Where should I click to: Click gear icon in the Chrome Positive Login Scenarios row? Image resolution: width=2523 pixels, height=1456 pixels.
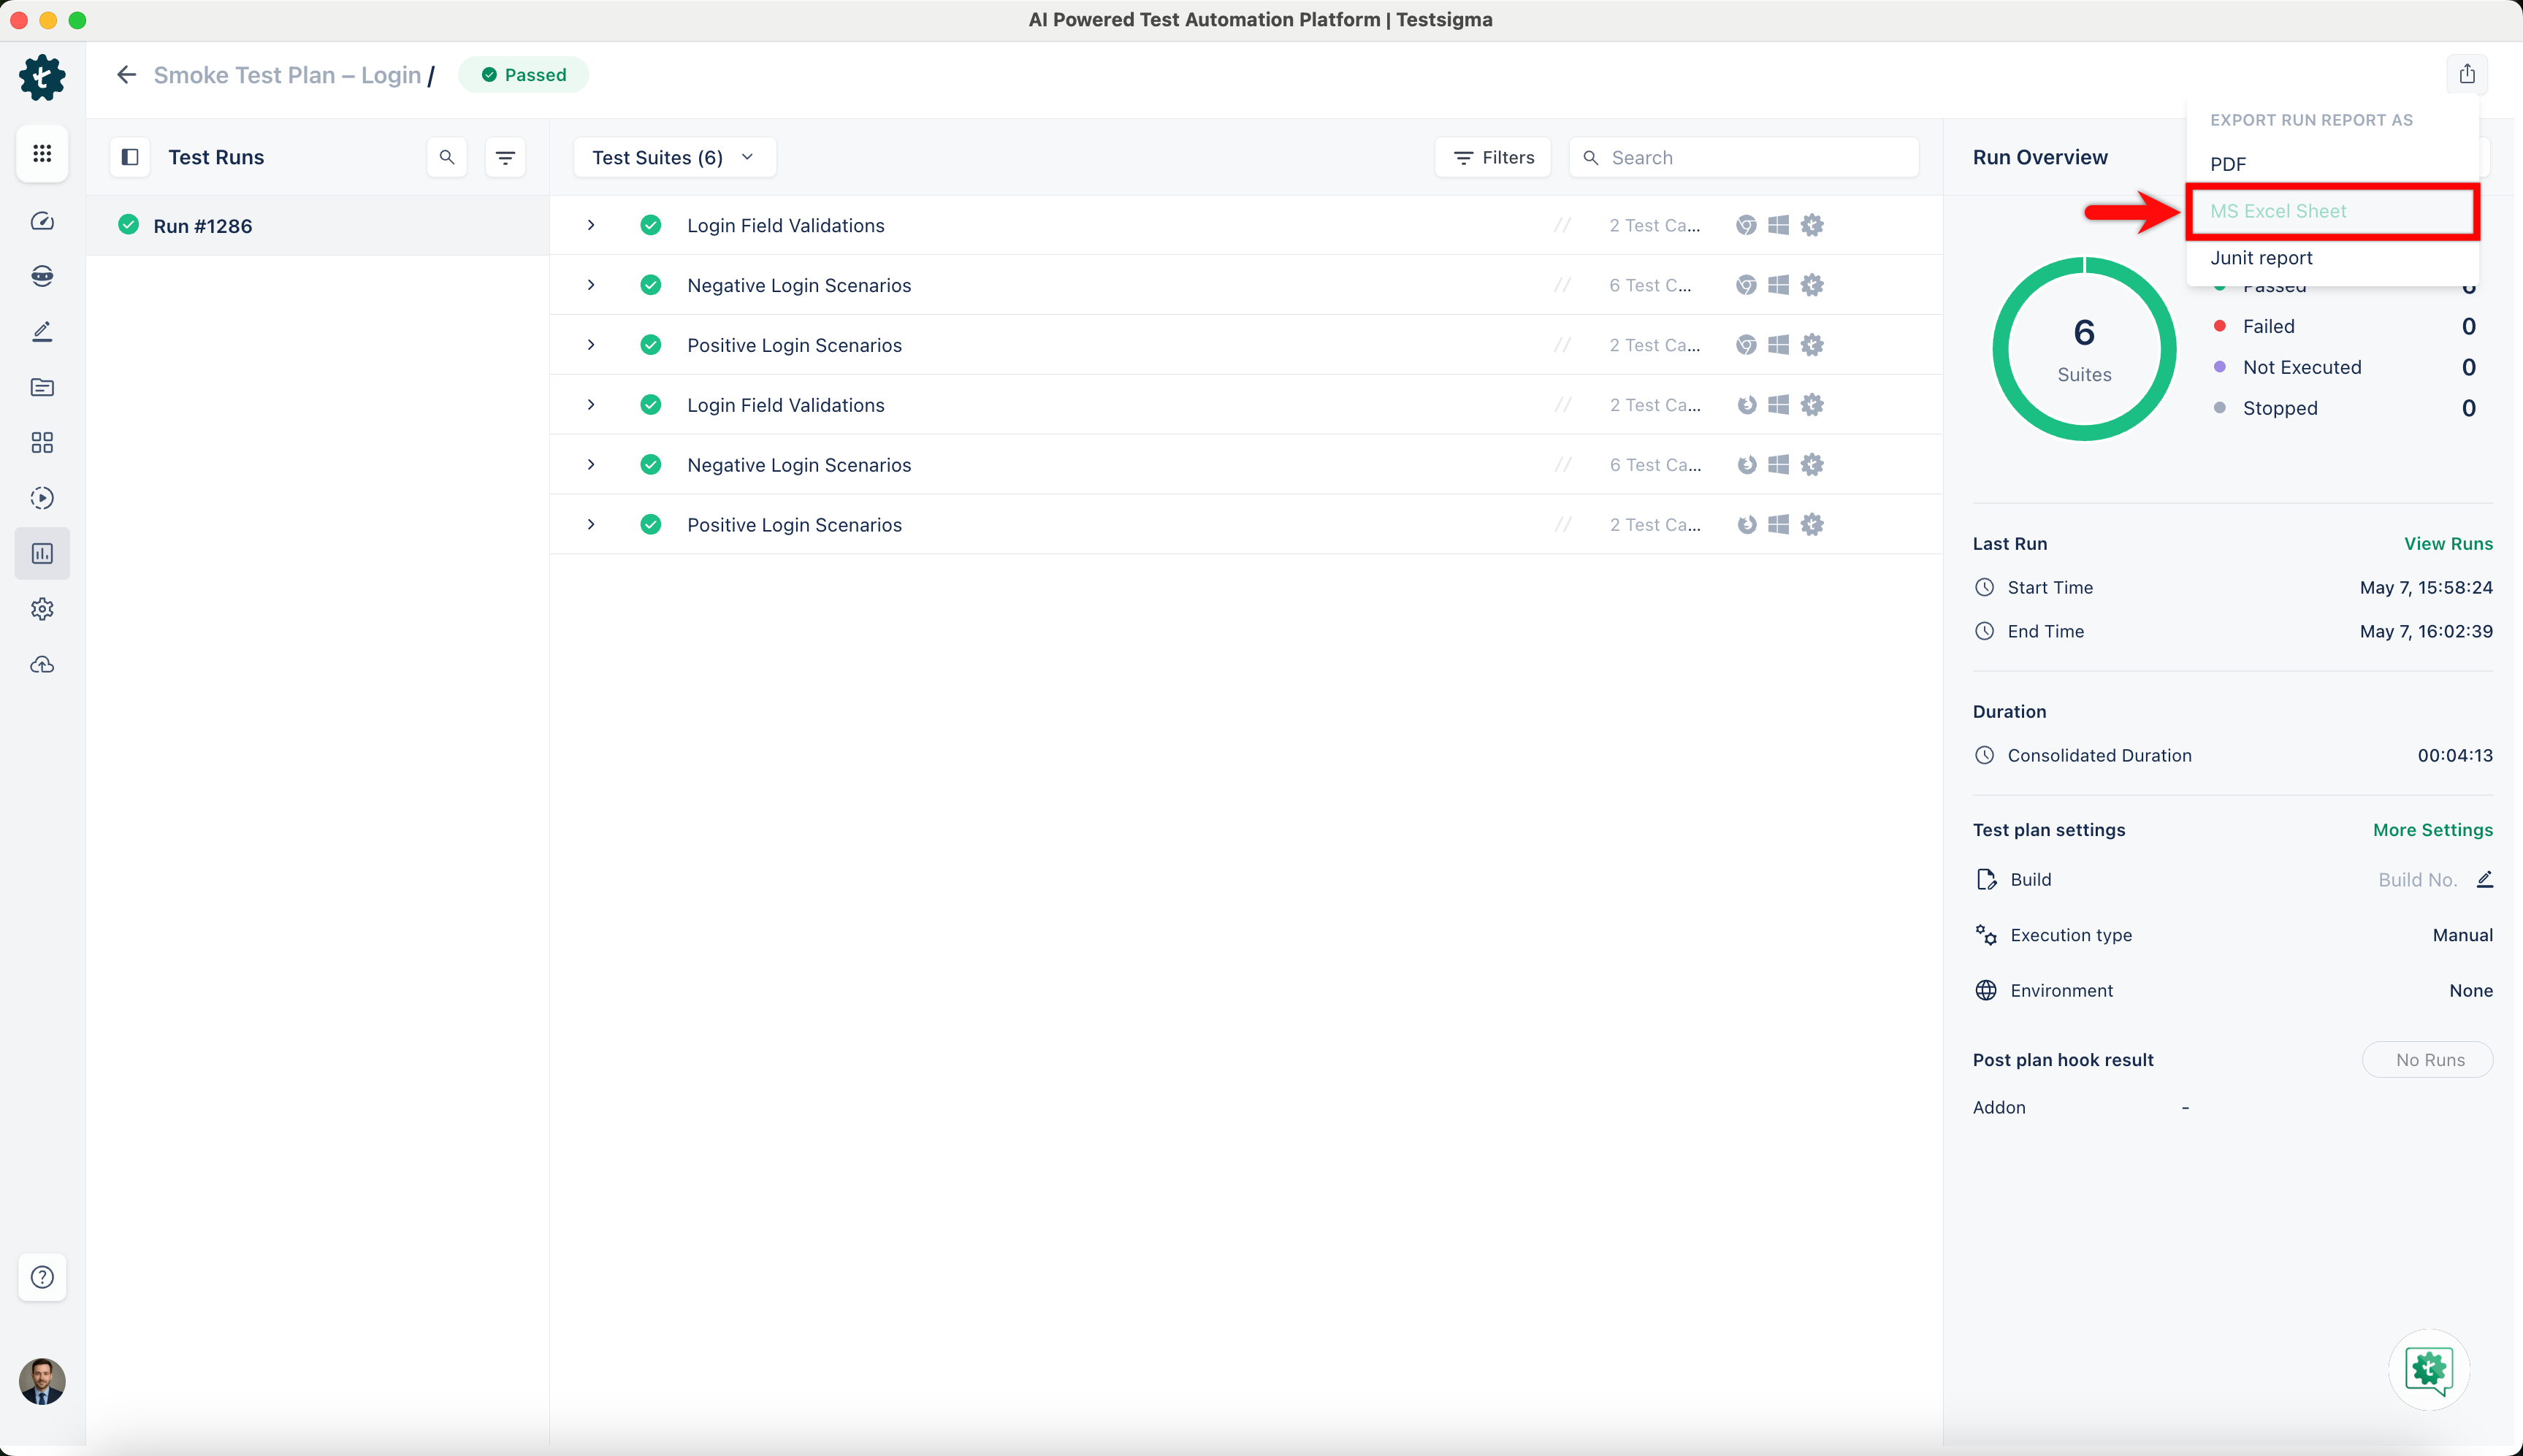point(1812,345)
